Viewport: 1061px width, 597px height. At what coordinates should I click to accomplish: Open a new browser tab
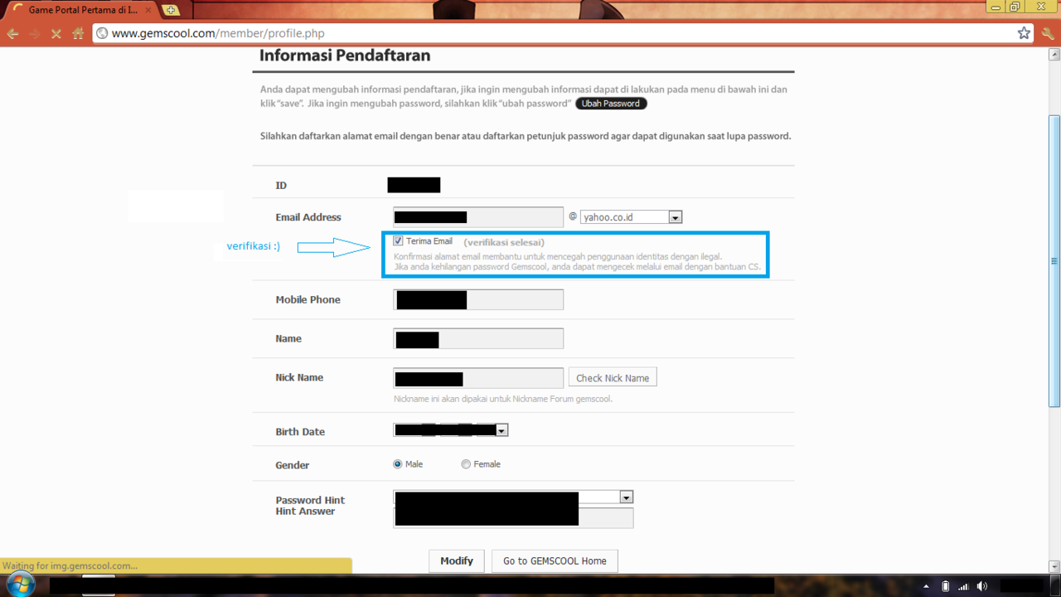pyautogui.click(x=171, y=10)
